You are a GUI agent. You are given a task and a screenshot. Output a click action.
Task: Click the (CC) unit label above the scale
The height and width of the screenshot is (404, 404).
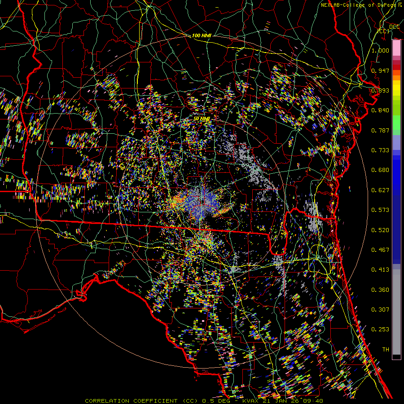(383, 31)
